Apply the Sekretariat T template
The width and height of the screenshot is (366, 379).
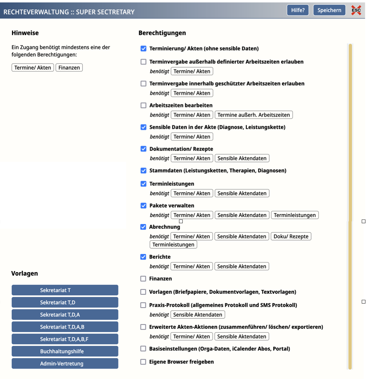click(x=65, y=290)
